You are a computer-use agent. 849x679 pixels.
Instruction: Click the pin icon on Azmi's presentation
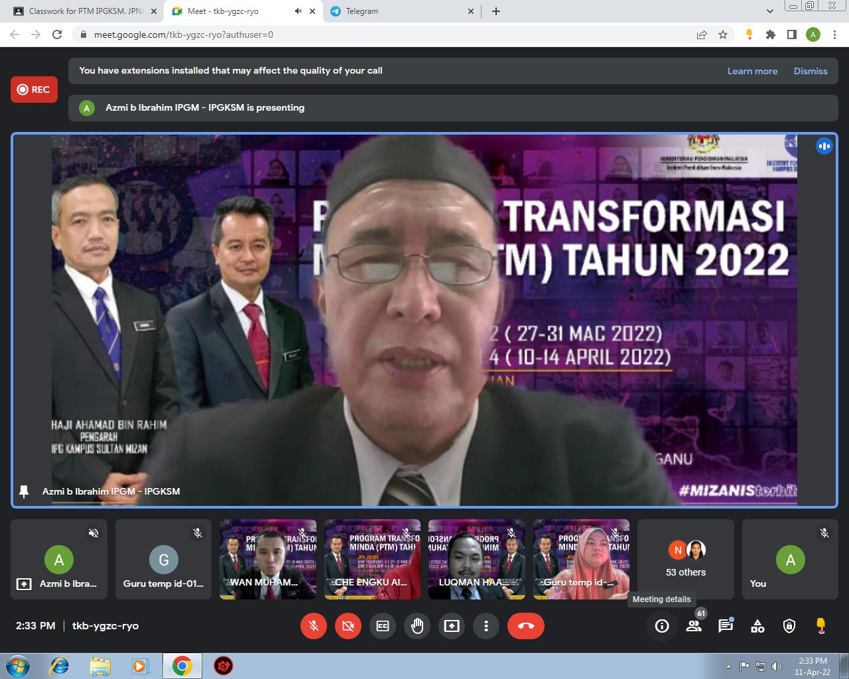pyautogui.click(x=25, y=491)
